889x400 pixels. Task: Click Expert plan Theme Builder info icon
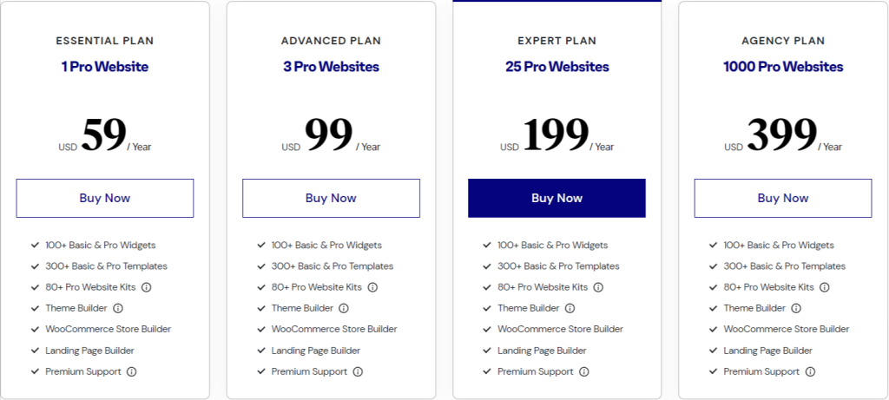pos(570,308)
